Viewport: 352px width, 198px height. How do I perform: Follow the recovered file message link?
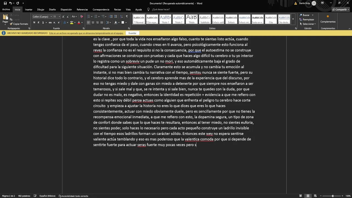[86, 33]
